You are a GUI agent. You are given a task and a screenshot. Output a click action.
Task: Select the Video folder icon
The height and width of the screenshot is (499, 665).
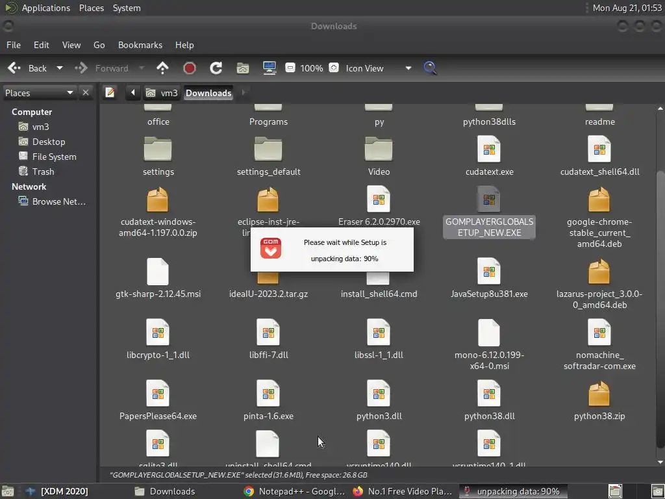tap(379, 149)
